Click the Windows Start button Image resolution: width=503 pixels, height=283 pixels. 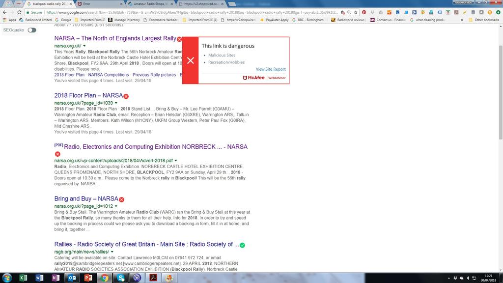pos(7,278)
